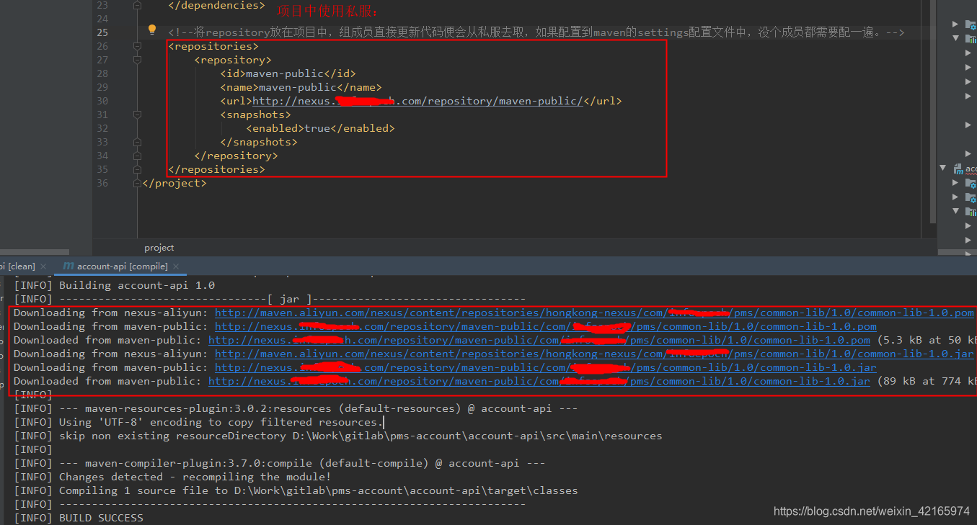Click 'Changes detected - recompiling the module!' line

(172, 477)
